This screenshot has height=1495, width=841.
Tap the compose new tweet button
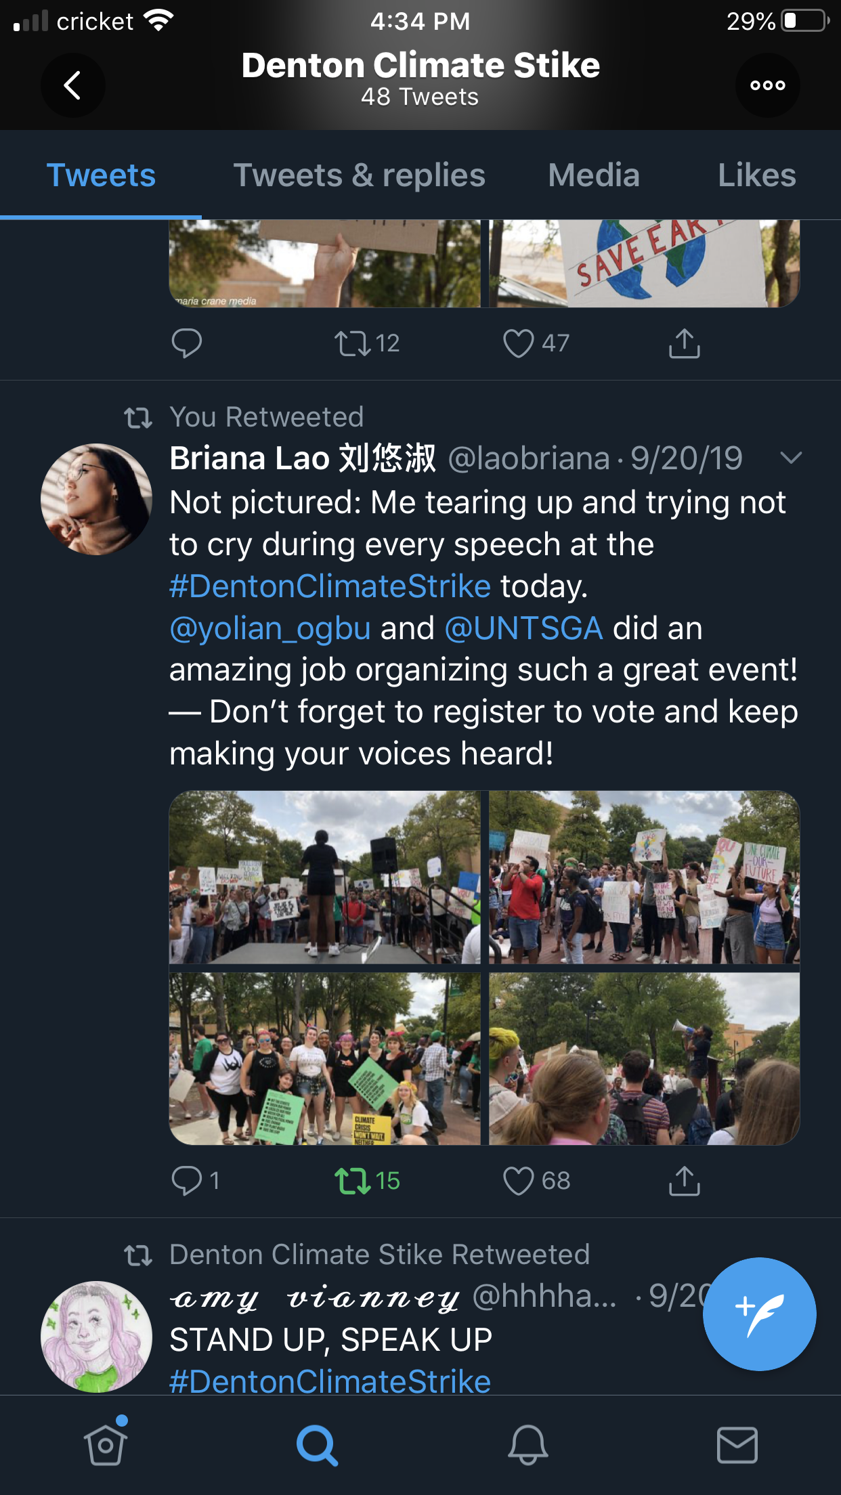click(x=759, y=1314)
